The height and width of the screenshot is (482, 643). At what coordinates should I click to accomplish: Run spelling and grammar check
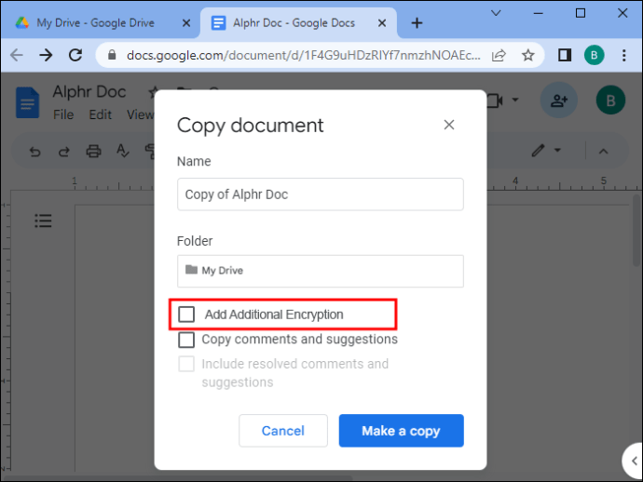[x=123, y=151]
